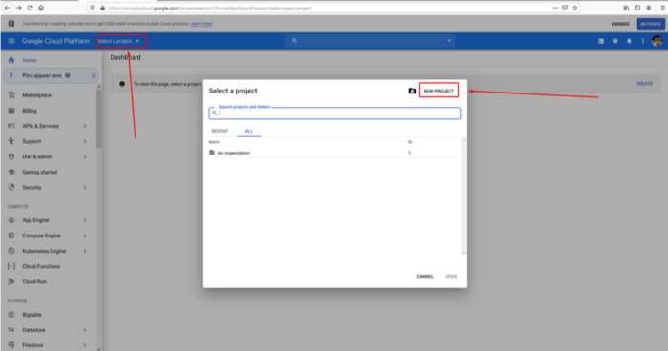Click the Home icon in sidebar
Screen dimensions: 668x351
pyautogui.click(x=11, y=60)
